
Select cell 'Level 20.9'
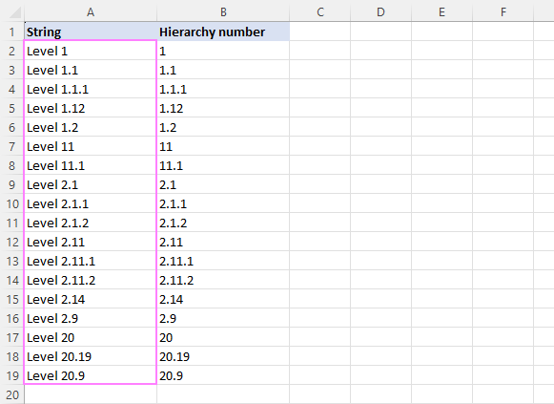(x=91, y=375)
